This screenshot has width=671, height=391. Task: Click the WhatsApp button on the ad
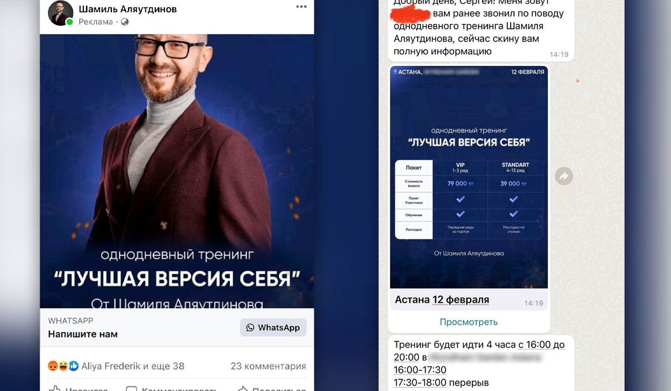(x=273, y=327)
